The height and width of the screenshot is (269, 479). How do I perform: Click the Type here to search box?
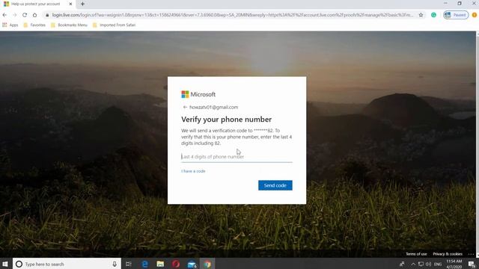(67, 264)
